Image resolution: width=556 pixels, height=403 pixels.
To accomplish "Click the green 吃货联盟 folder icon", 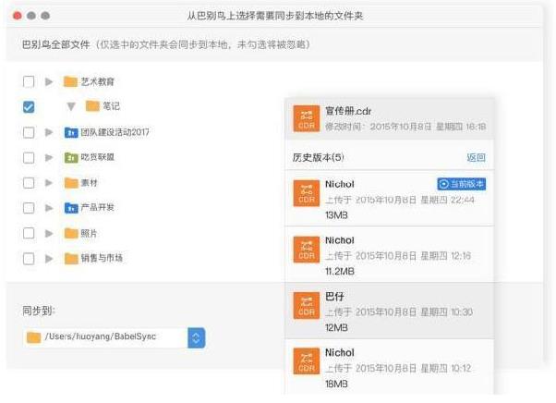I will 70,157.
